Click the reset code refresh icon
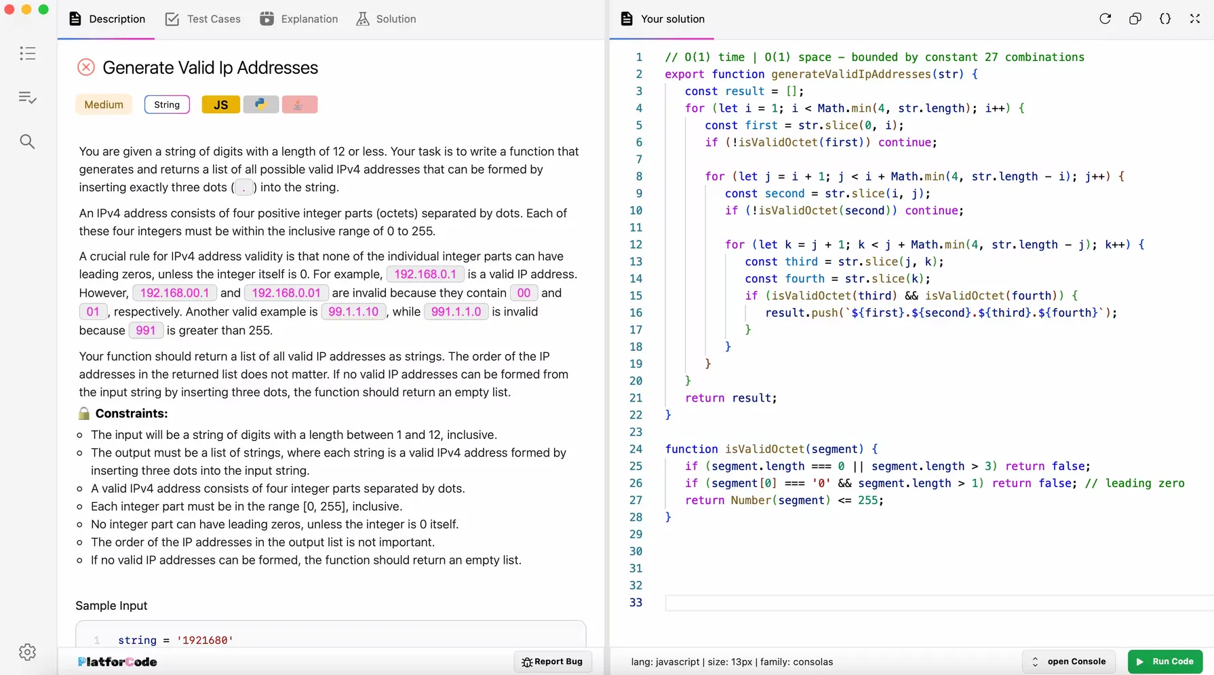Screen dimensions: 1214x675 tap(1105, 18)
